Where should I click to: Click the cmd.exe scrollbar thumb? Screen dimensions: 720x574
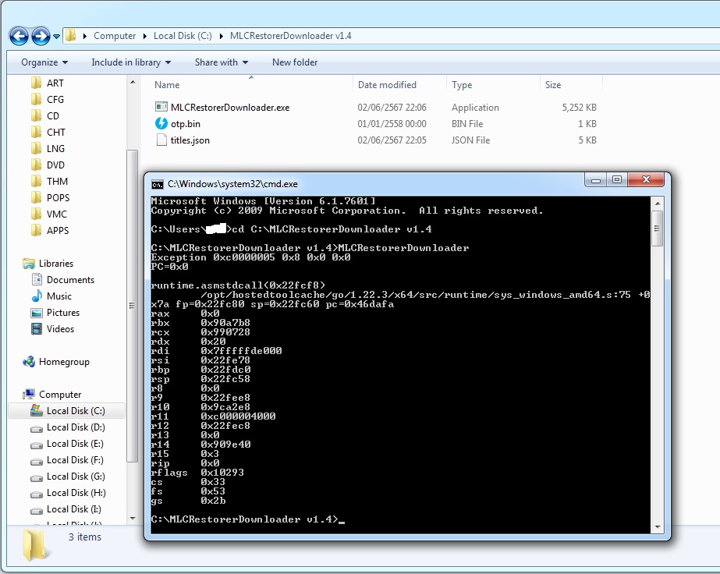pyautogui.click(x=657, y=229)
